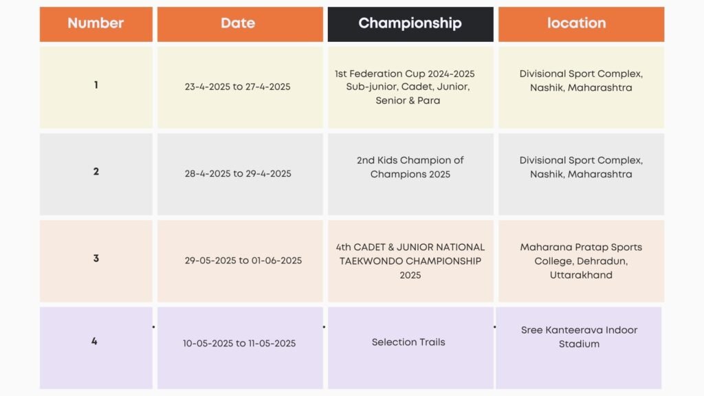This screenshot has height=396, width=704.
Task: Click the Number column header
Action: [x=96, y=23]
